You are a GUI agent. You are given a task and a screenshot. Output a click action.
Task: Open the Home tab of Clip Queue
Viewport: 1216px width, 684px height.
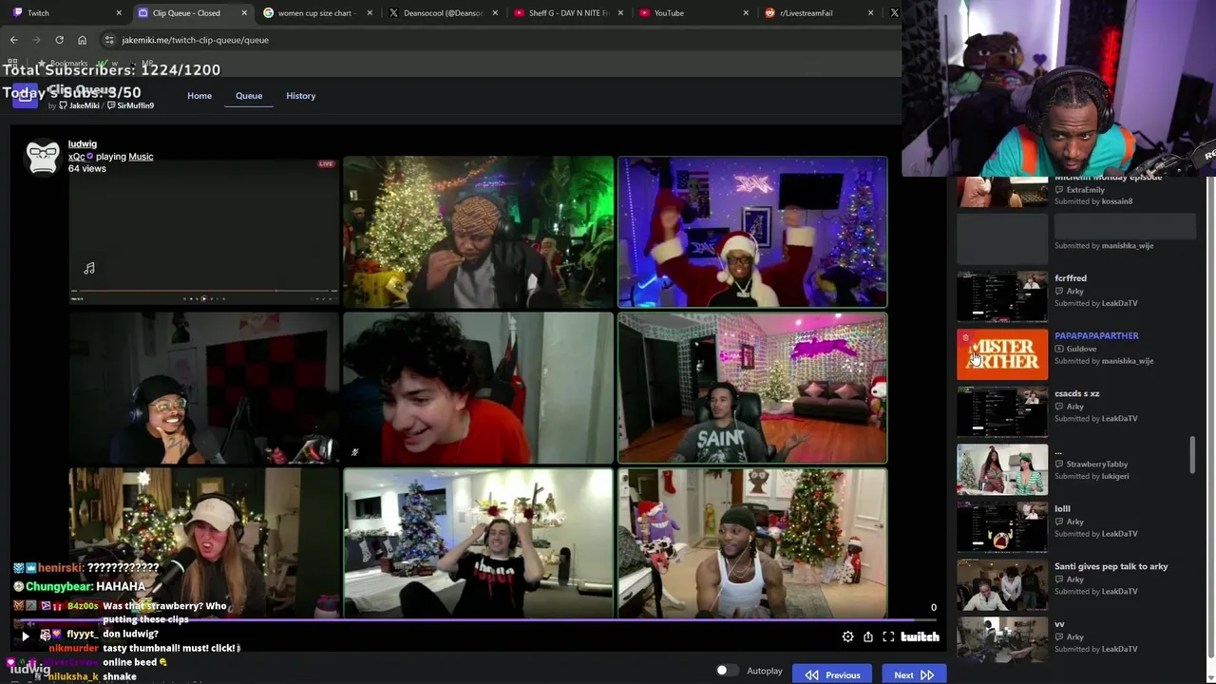[199, 96]
